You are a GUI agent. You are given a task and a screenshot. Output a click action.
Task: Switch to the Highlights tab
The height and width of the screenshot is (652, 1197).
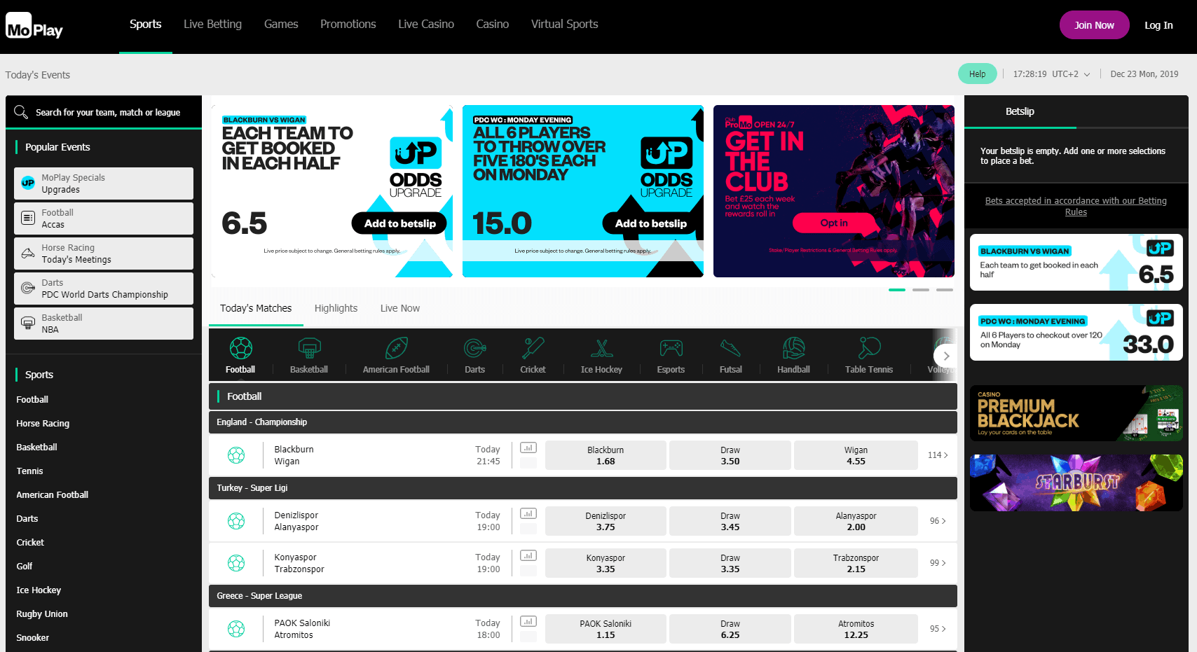(x=336, y=308)
